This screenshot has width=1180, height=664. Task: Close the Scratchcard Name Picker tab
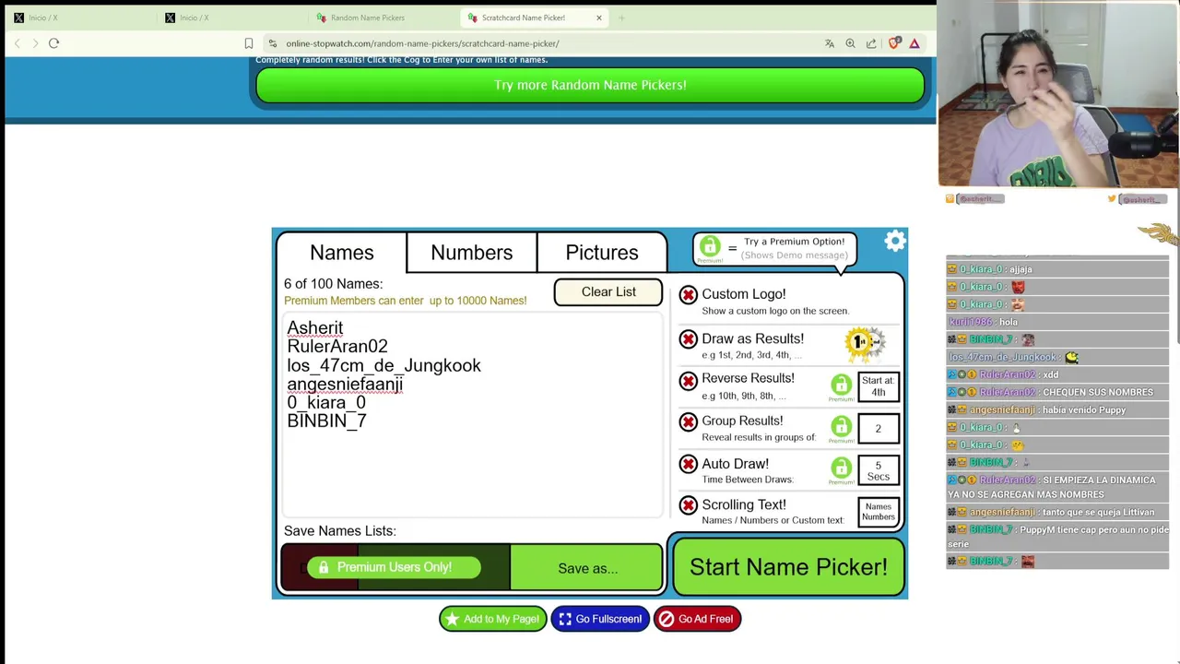tap(598, 18)
